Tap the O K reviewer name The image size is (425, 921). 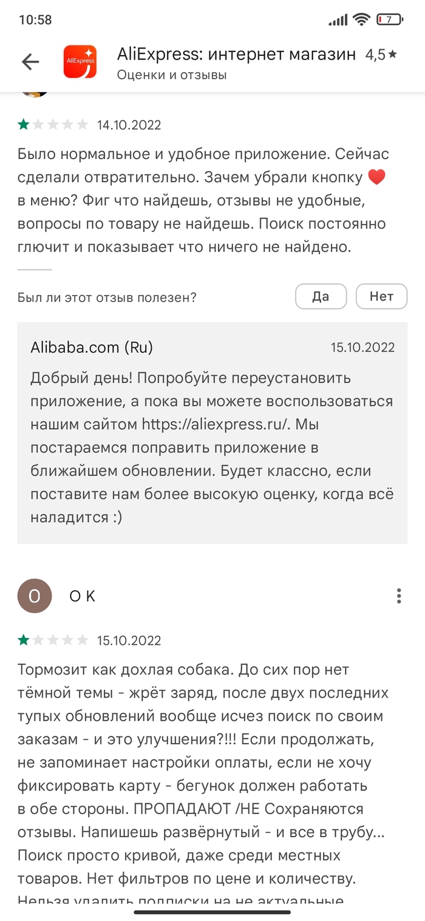tap(83, 596)
